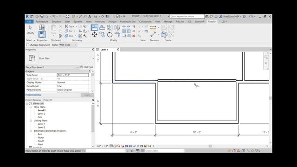This screenshot has width=297, height=167.
Task: Click the red Delete X tool
Action: point(134,36)
